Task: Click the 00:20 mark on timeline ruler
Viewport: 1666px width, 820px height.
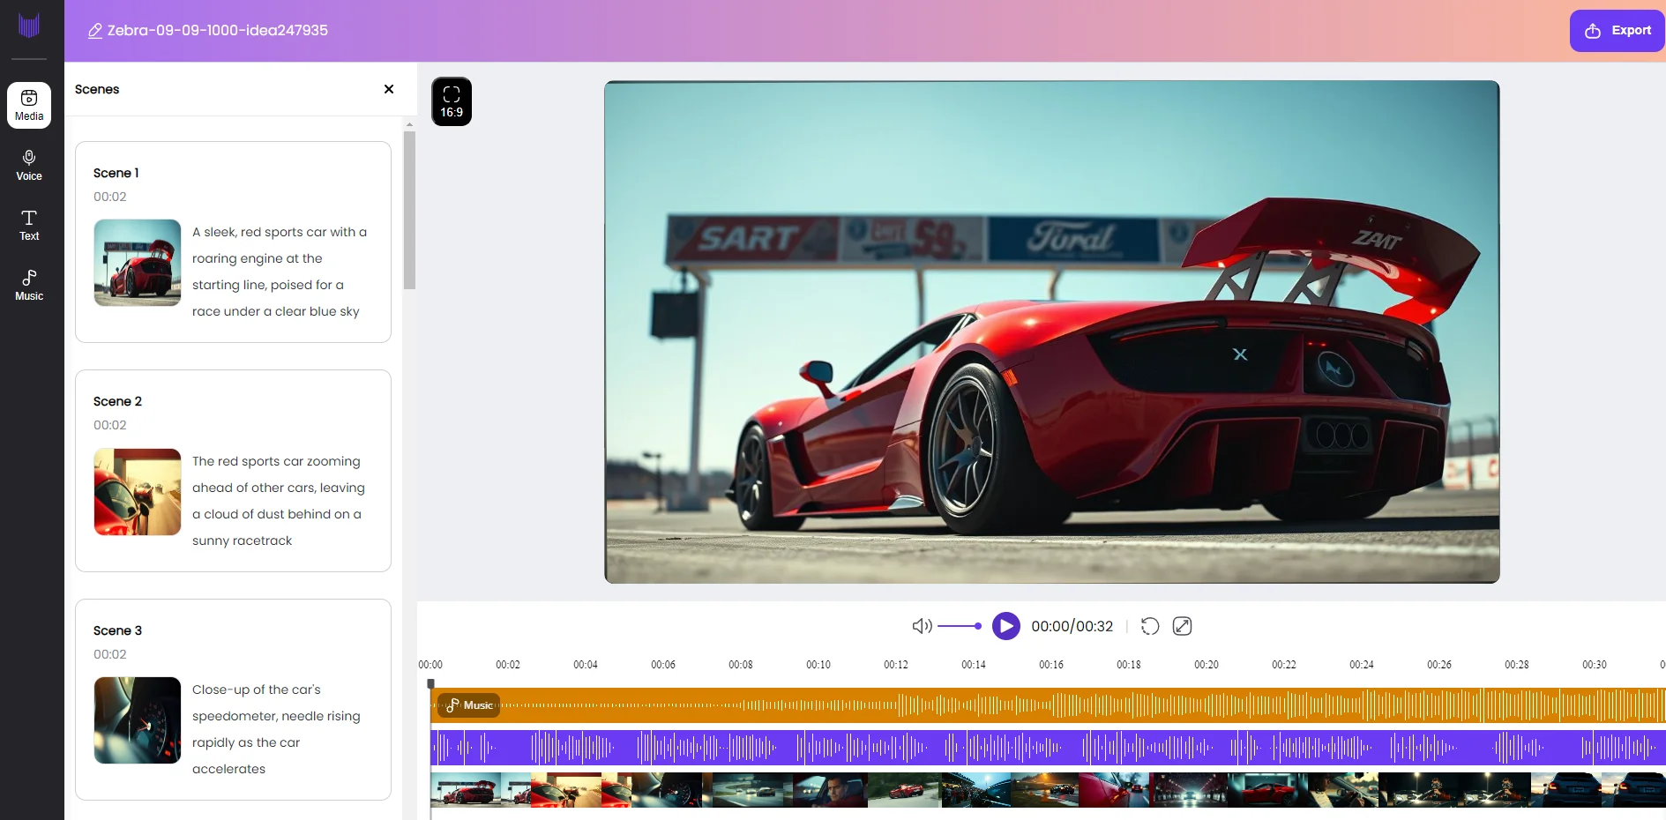Action: (x=1207, y=665)
